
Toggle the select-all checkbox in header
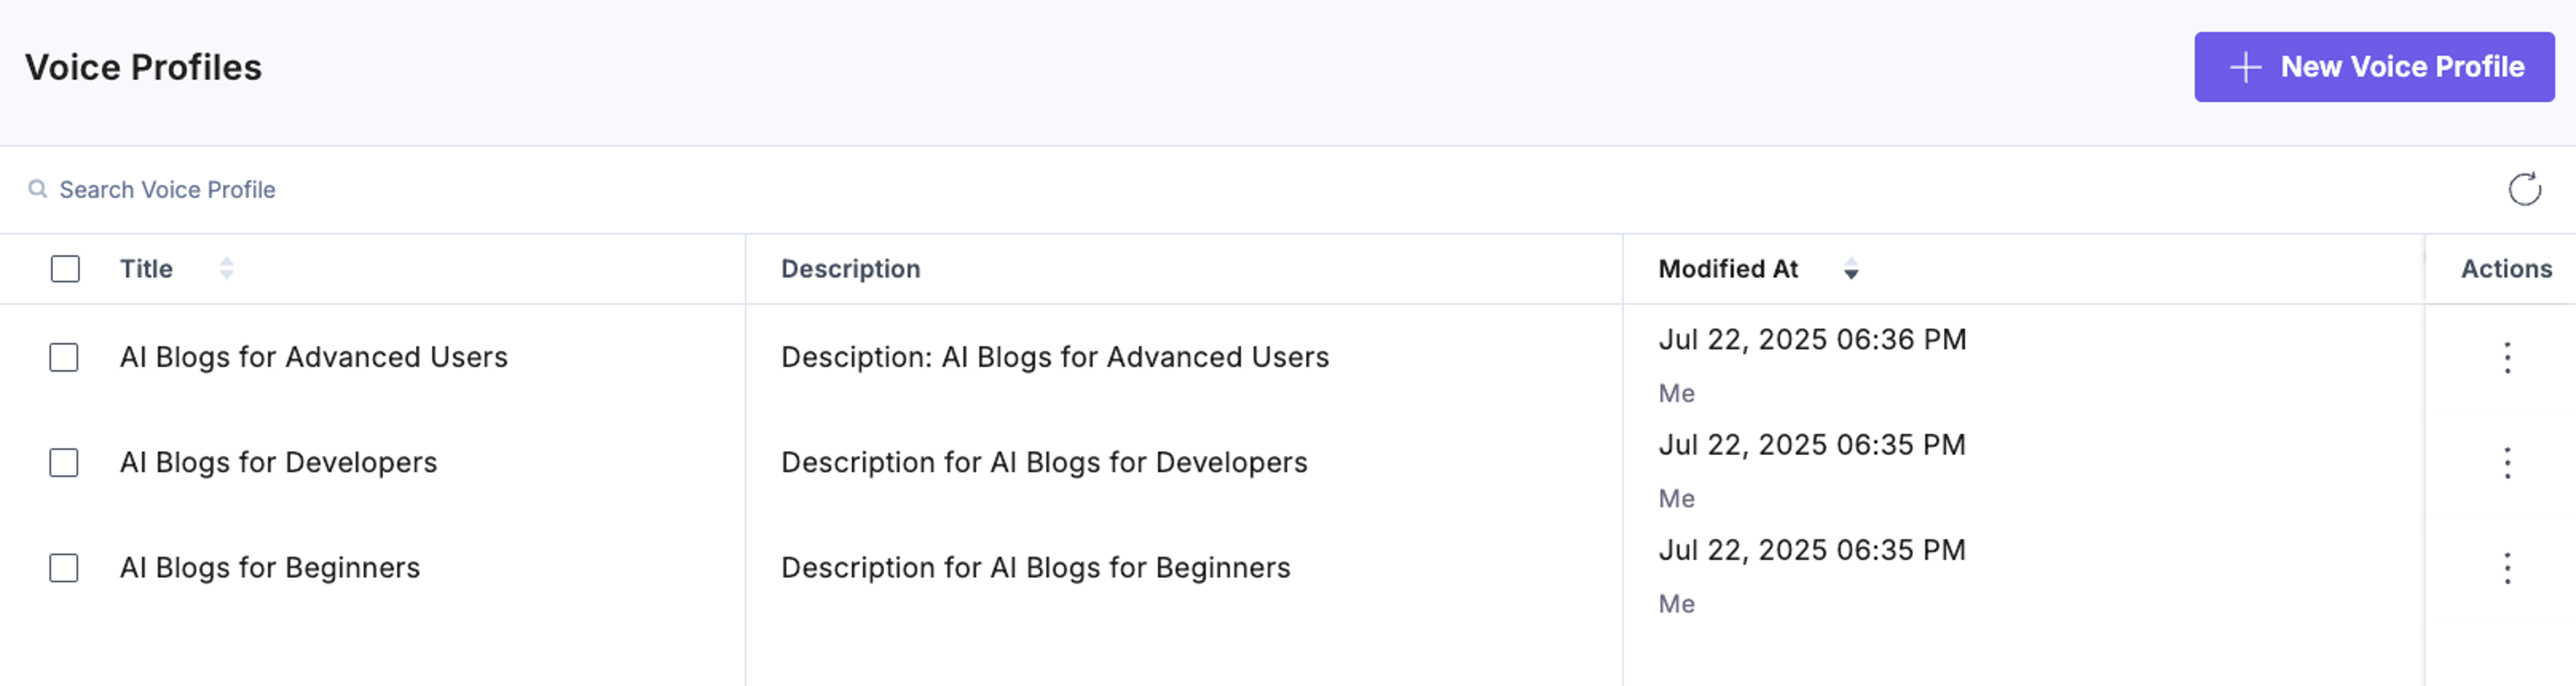65,269
